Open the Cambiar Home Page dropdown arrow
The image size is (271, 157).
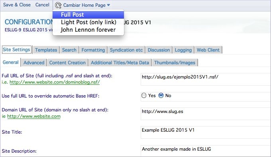[108, 5]
